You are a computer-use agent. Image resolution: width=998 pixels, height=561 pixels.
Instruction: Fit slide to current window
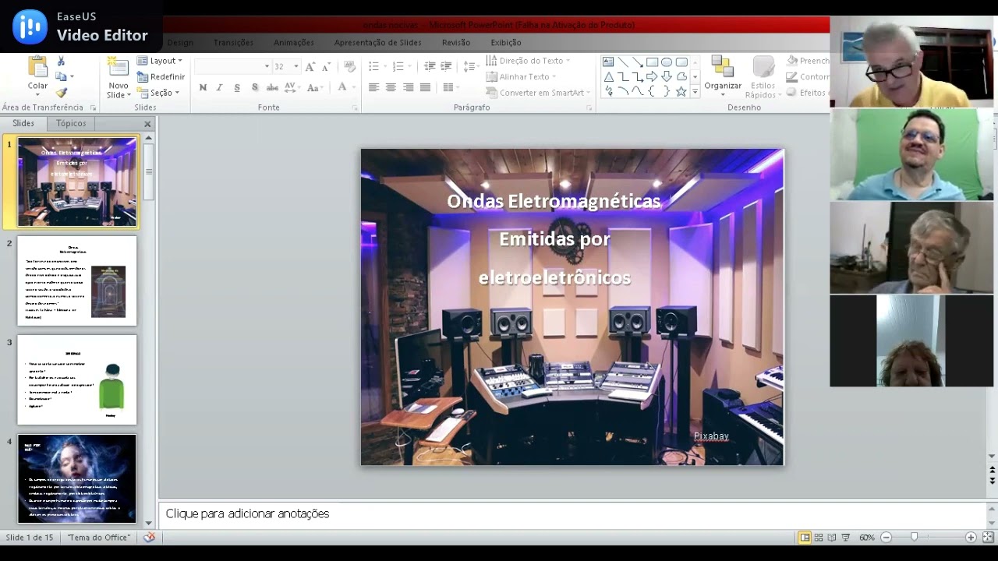coord(988,537)
